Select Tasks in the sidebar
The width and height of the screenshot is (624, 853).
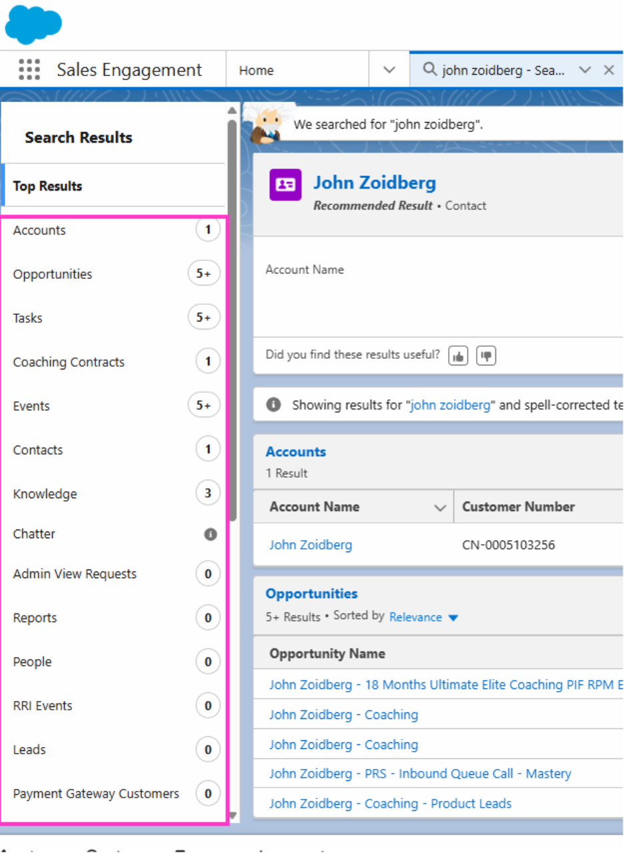click(113, 318)
